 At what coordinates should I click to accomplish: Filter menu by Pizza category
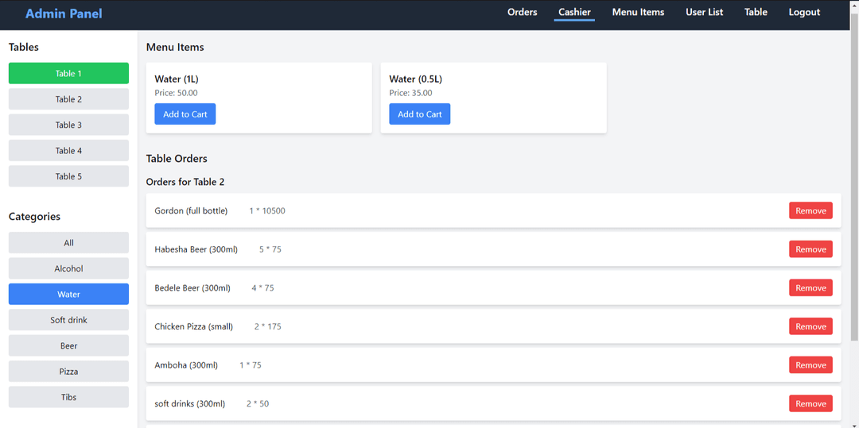click(68, 371)
